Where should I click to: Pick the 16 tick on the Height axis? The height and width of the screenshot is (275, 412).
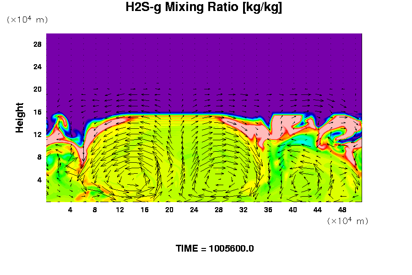38,112
